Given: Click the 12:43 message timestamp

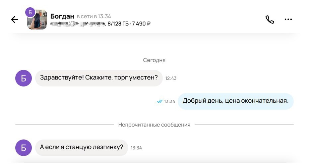Looking at the screenshot, I should pos(171,79).
